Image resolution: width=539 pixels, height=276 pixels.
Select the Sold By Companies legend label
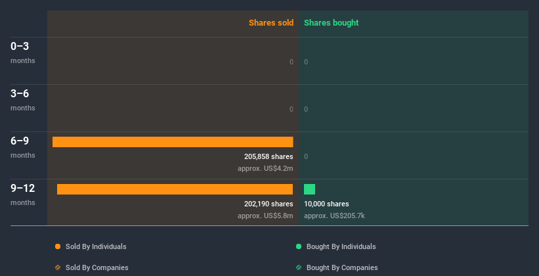point(97,267)
